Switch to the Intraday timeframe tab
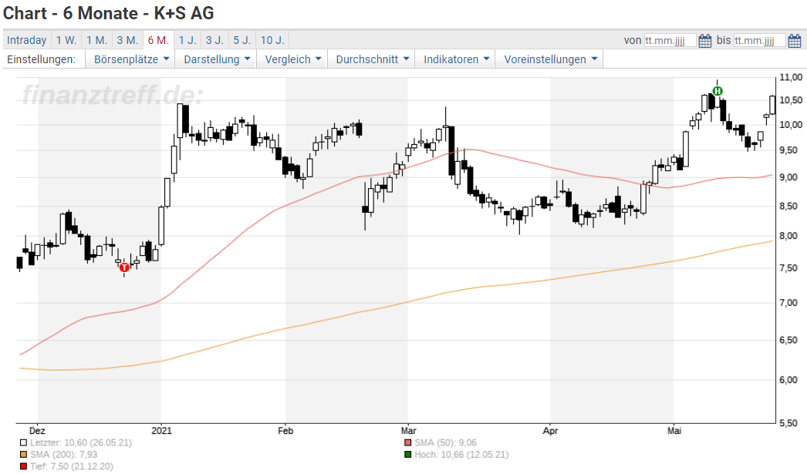This screenshot has width=807, height=474. [x=27, y=40]
